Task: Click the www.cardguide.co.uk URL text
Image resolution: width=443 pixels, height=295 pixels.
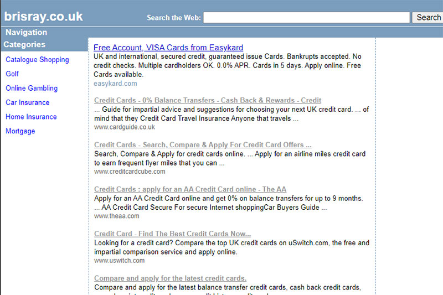Action: pyautogui.click(x=124, y=127)
